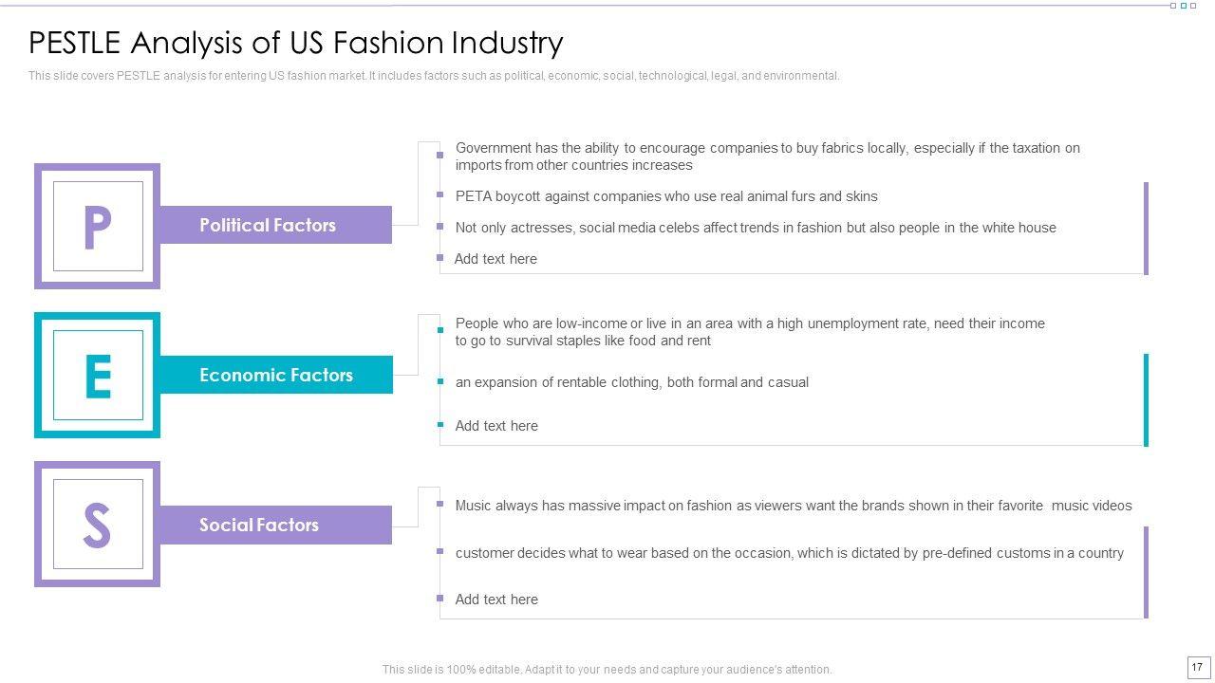Select the Economic Factors label banner
Image resolution: width=1215 pixels, height=683 pixels.
275,375
